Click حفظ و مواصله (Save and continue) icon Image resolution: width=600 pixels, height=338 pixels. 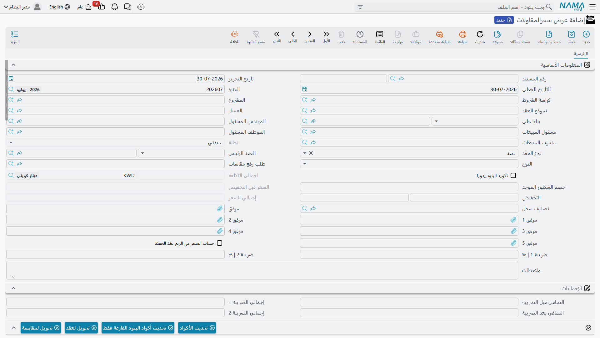click(x=549, y=34)
